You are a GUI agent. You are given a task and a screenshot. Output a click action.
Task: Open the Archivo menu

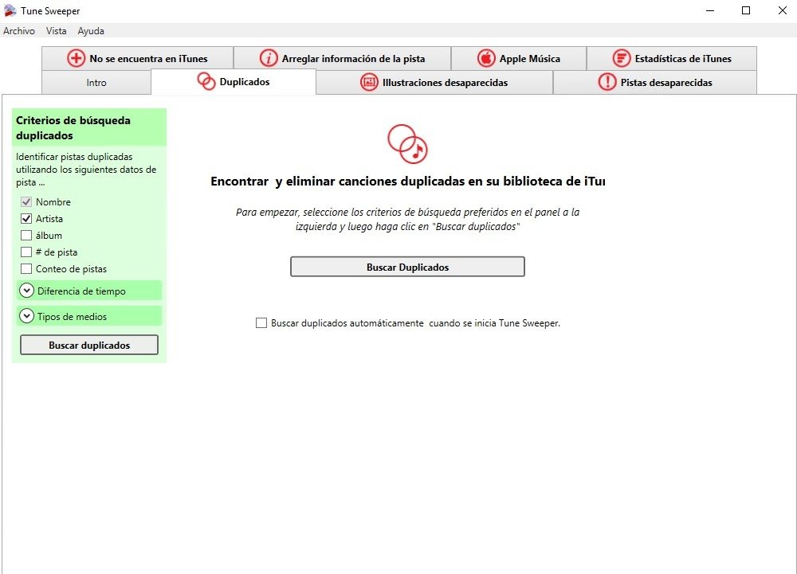[19, 31]
